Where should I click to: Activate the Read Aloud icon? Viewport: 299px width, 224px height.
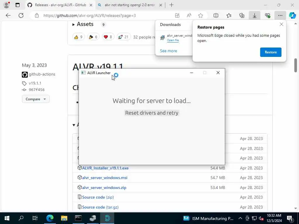click(189, 15)
